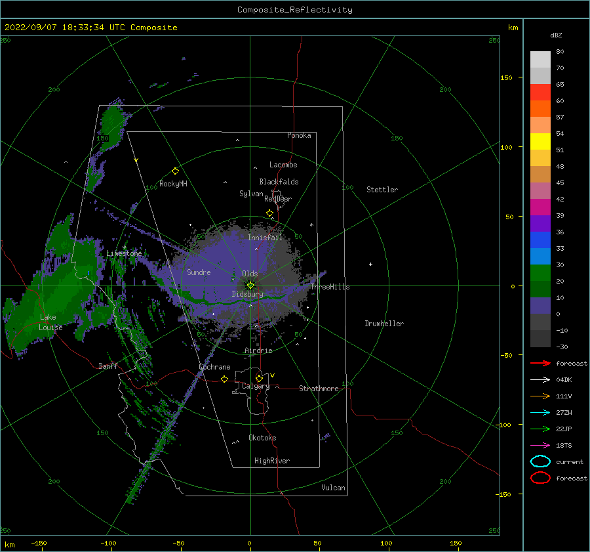Click the asterisk marker above Limestone

point(124,247)
